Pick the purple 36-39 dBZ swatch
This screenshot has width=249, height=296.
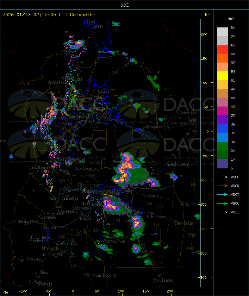222,120
